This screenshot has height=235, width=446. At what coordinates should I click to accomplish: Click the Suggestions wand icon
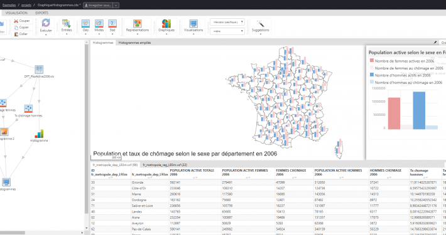tap(260, 24)
